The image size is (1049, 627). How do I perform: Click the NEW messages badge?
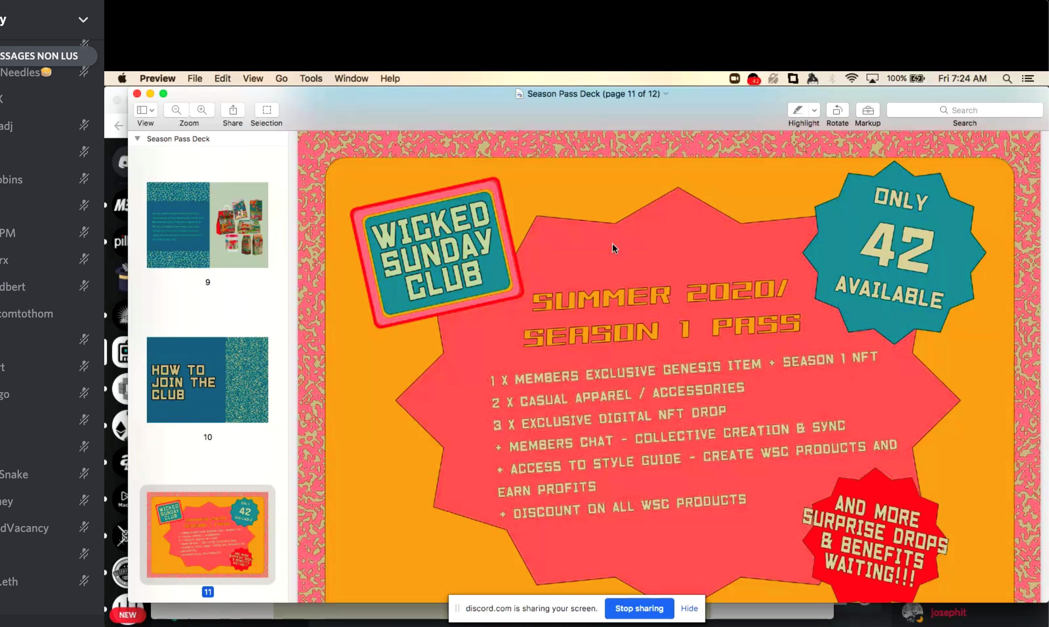(128, 614)
